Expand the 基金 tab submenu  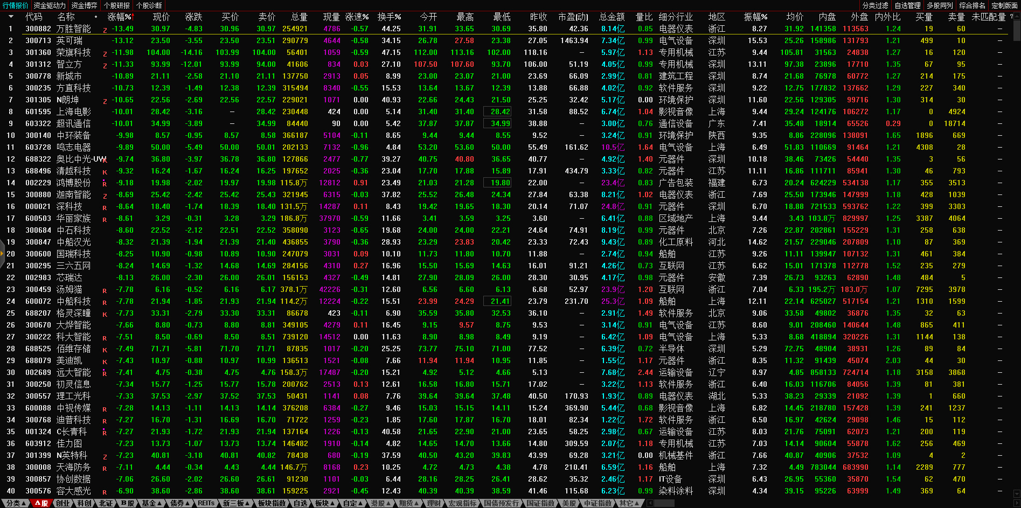151,503
